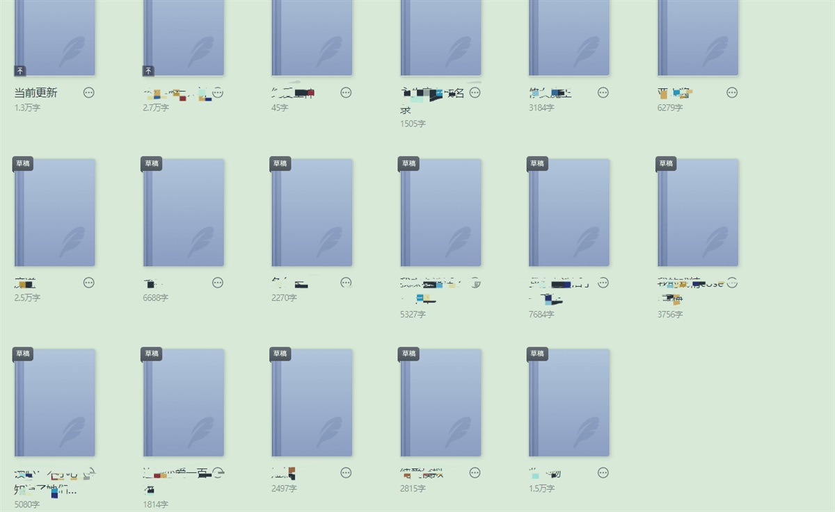Click the ellipsis icon for the 1.5万字 draft

click(603, 472)
